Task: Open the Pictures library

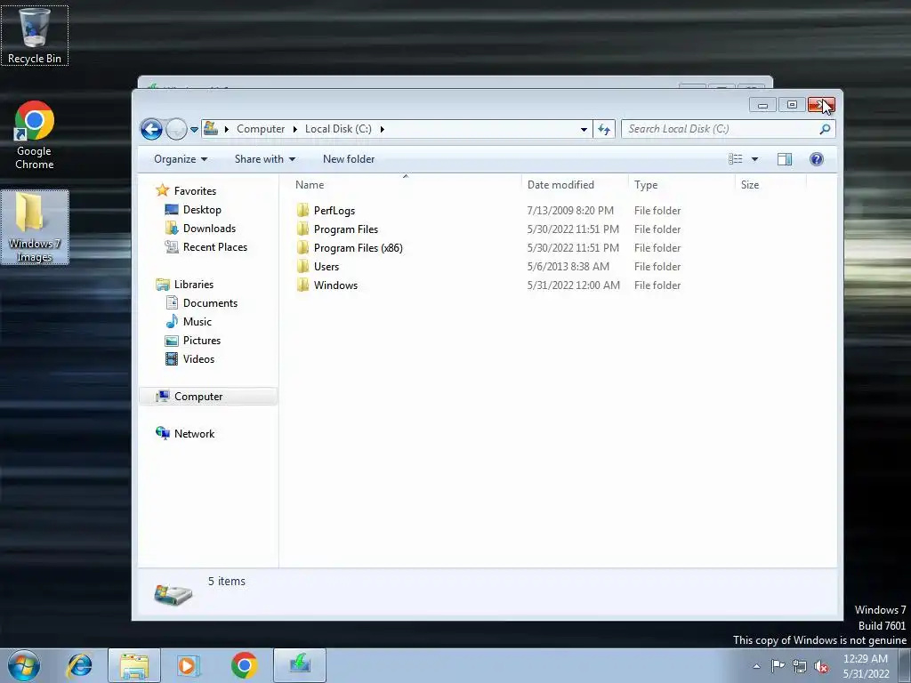Action: [202, 341]
